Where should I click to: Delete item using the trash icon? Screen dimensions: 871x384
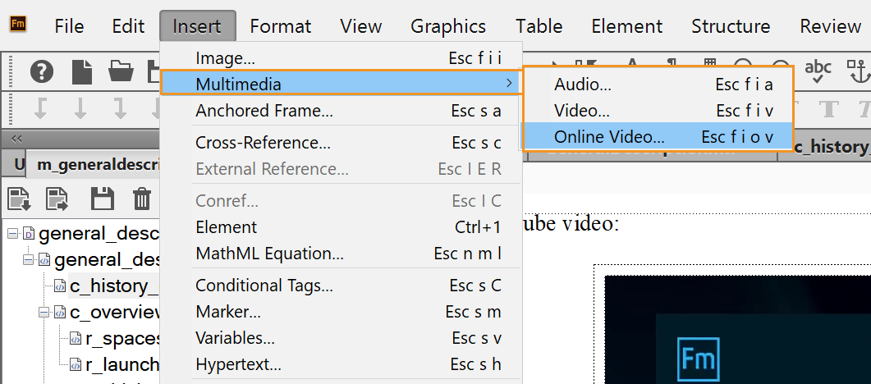[x=142, y=199]
